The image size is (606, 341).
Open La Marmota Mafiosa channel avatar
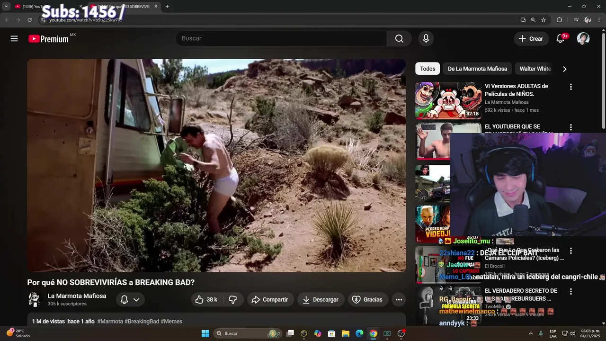point(35,299)
